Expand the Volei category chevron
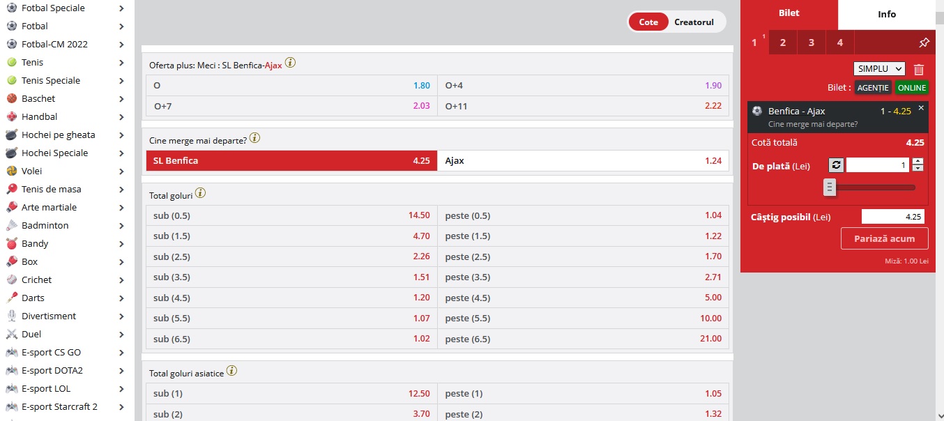Viewport: 944px width, 421px height. (x=121, y=171)
